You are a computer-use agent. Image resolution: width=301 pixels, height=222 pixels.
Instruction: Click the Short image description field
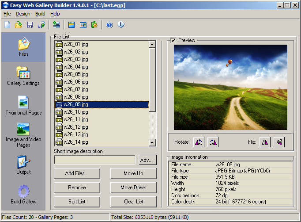94,160
